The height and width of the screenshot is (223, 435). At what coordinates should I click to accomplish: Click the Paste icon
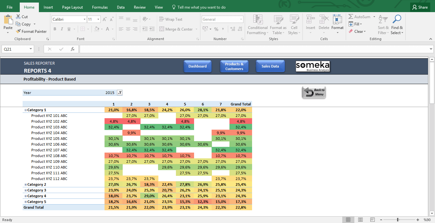8,19
